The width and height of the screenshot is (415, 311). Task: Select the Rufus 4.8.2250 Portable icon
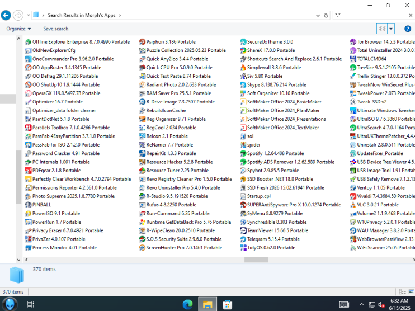(142, 205)
